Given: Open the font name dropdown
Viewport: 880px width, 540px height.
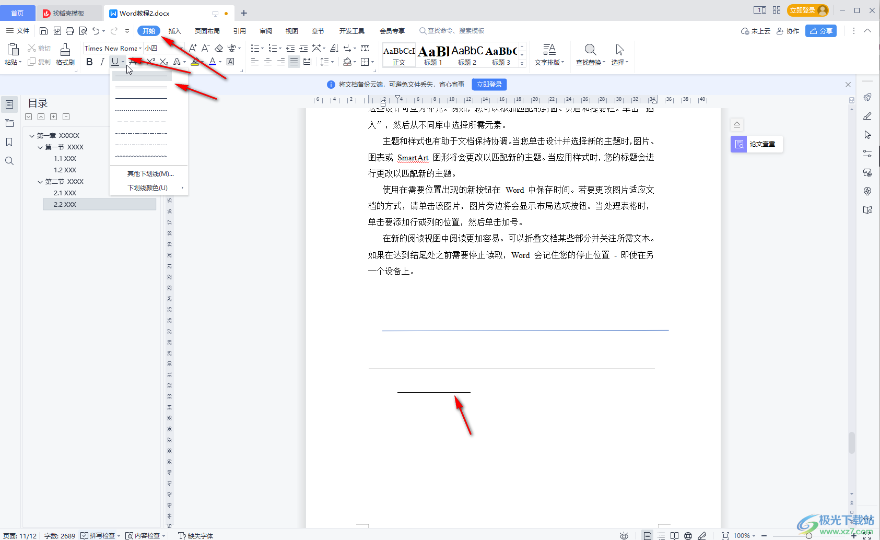Looking at the screenshot, I should [140, 48].
